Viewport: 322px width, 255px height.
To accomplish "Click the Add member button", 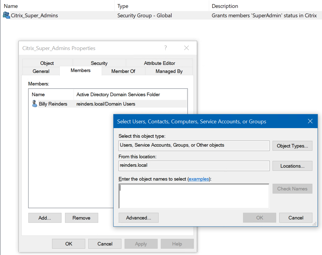I will [45, 218].
